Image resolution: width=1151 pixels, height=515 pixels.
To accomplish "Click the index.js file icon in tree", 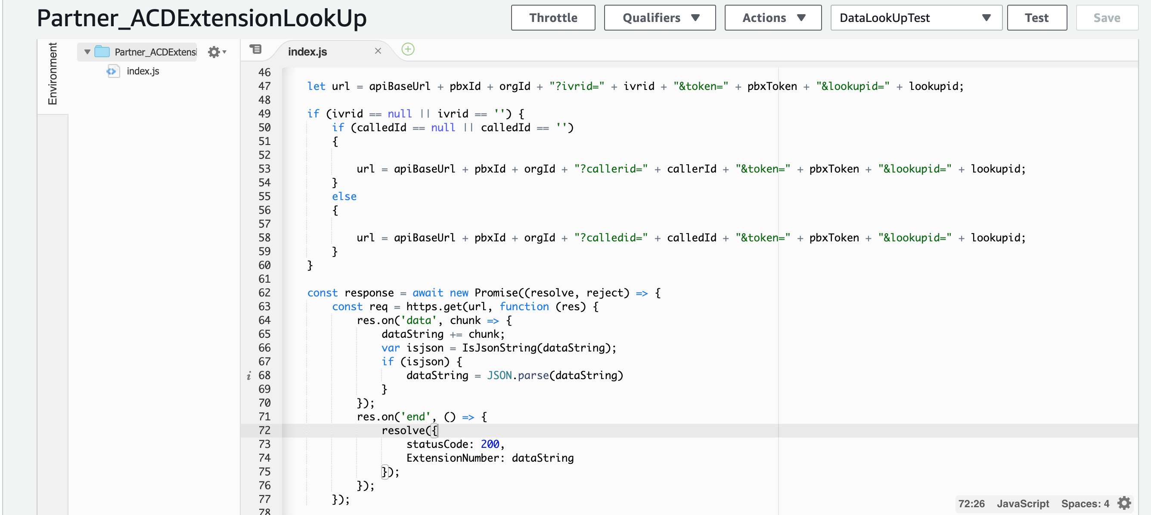I will [x=112, y=71].
